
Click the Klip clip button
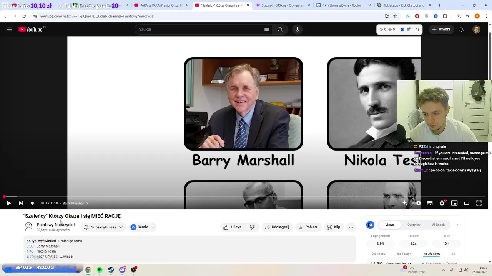334,227
